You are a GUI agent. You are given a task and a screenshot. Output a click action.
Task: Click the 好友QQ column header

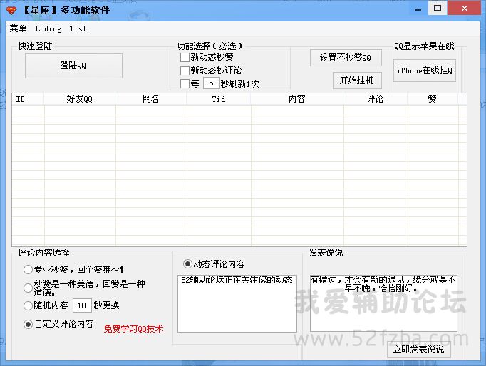80,99
